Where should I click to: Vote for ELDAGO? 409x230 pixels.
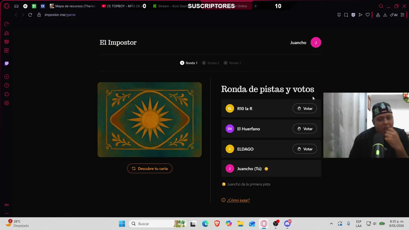[305, 149]
